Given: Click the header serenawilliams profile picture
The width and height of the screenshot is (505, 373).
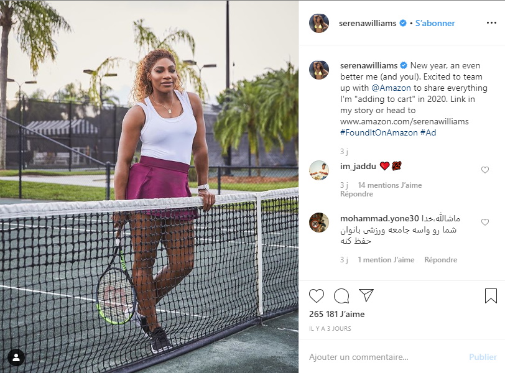Looking at the screenshot, I should tap(319, 23).
